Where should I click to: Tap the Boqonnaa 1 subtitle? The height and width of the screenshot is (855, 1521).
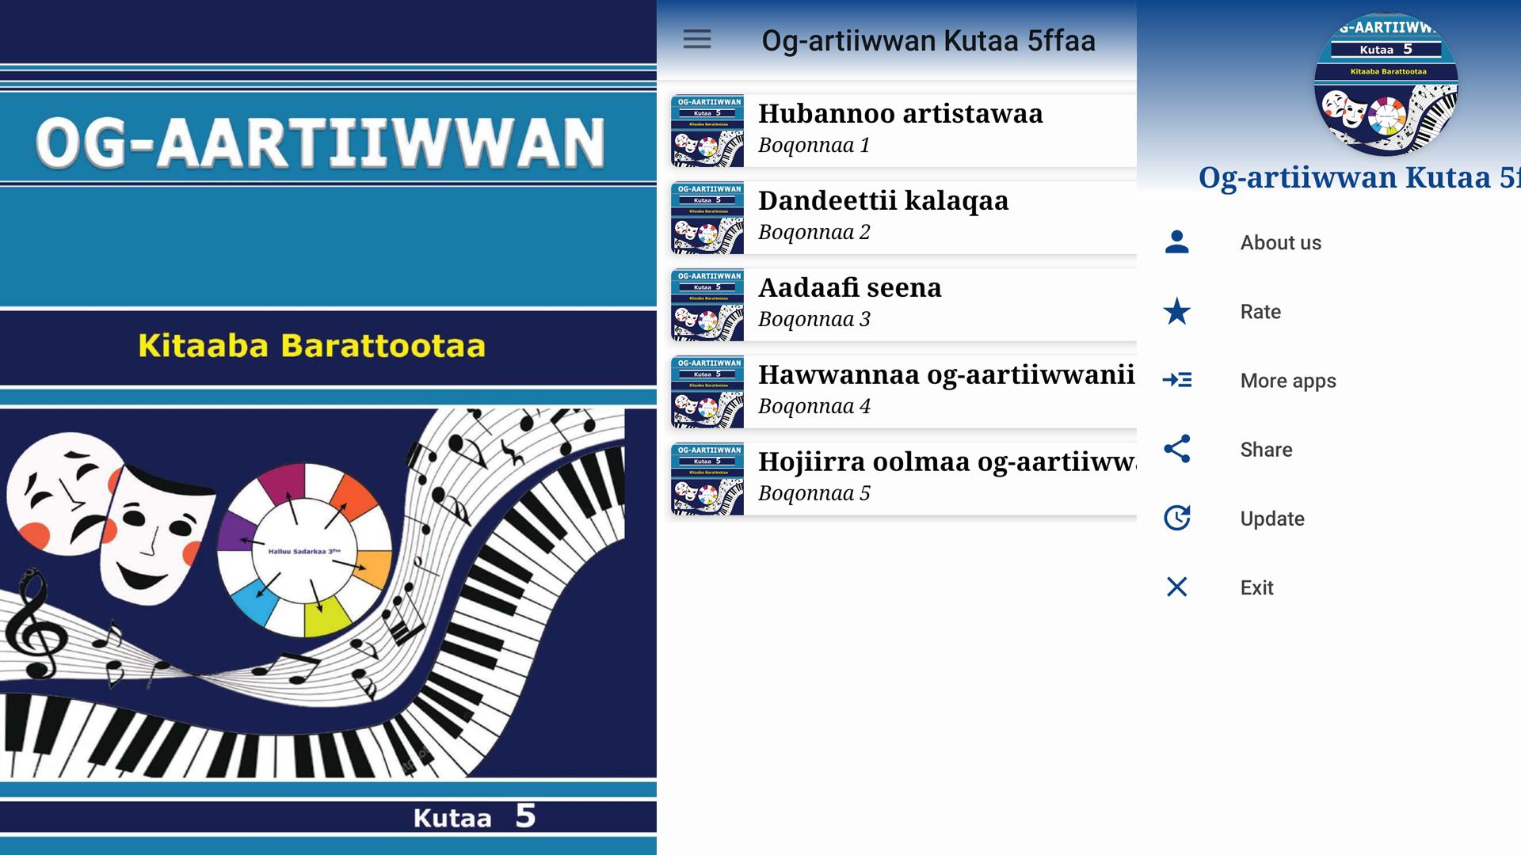click(814, 145)
